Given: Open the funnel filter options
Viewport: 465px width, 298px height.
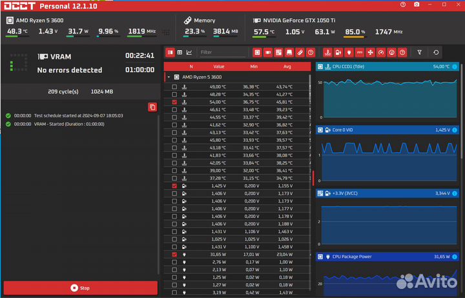Looking at the screenshot, I should pos(419,52).
